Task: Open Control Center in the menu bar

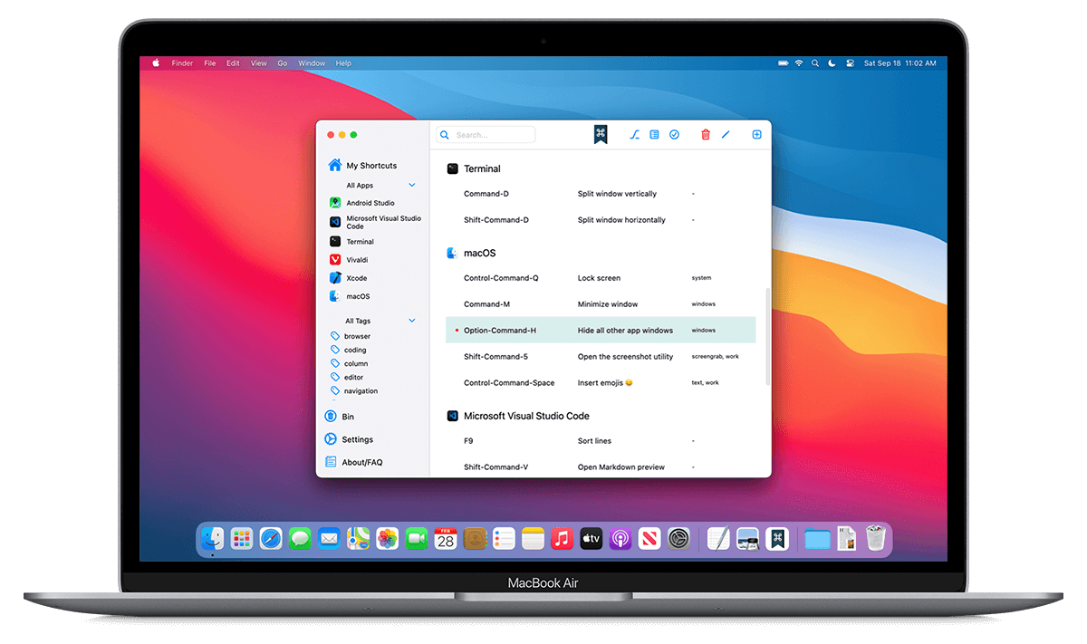Action: pos(850,63)
